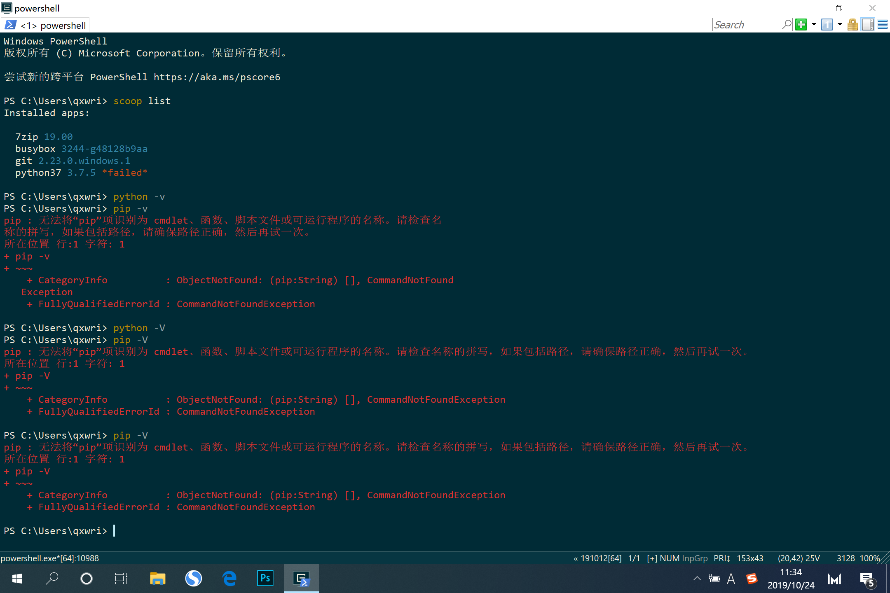
Task: Toggle the scrollbar visibility button
Action: [868, 25]
